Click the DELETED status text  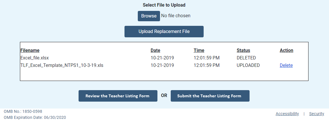246,58
